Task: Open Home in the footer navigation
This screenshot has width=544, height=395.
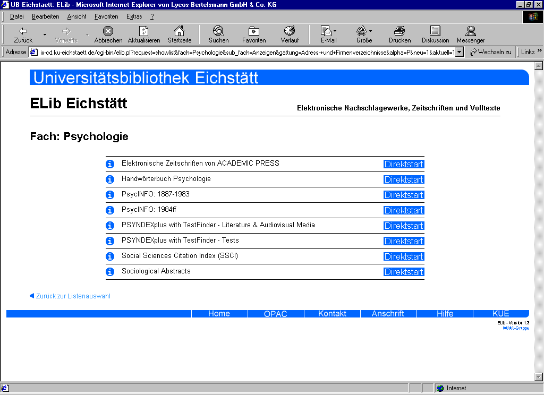Action: pos(219,313)
